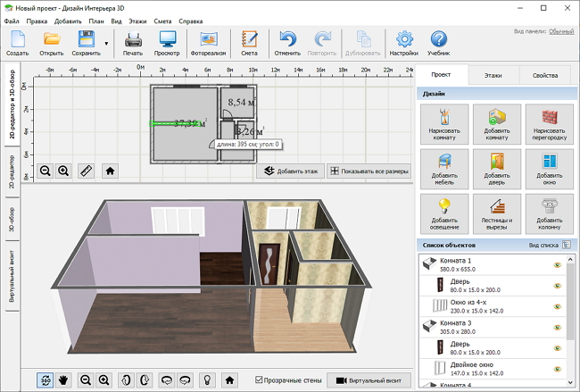
Task: Click Нарисовать комнату draw room icon
Action: pos(443,123)
